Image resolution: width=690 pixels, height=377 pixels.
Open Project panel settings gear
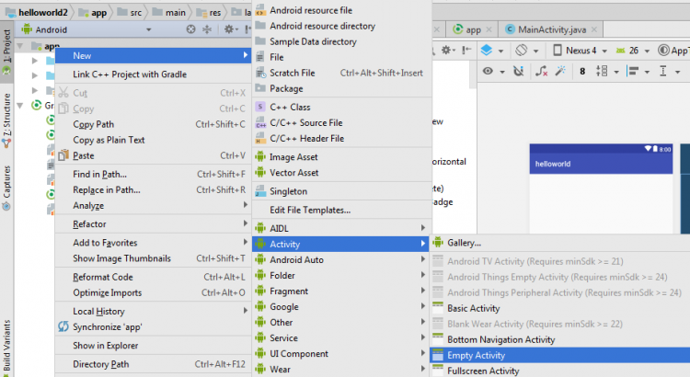(x=229, y=29)
